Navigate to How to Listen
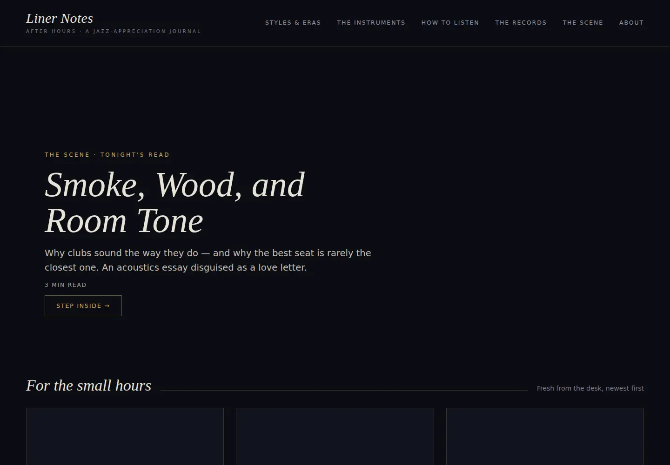This screenshot has height=465, width=670. tap(450, 23)
